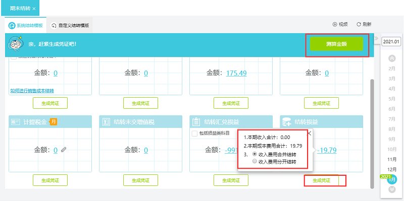The height and width of the screenshot is (201, 404).
Task: Close the 期末结转 tab with x icon
Action: [x=34, y=9]
